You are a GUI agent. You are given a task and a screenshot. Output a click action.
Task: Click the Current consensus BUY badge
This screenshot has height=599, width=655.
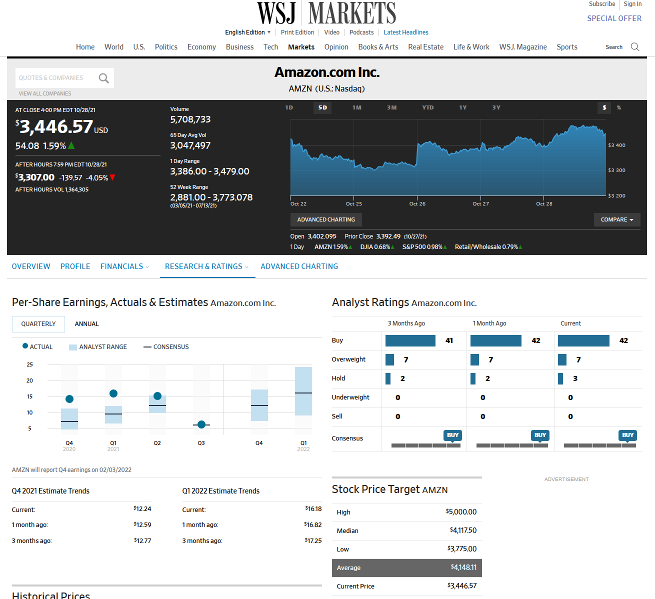[627, 435]
